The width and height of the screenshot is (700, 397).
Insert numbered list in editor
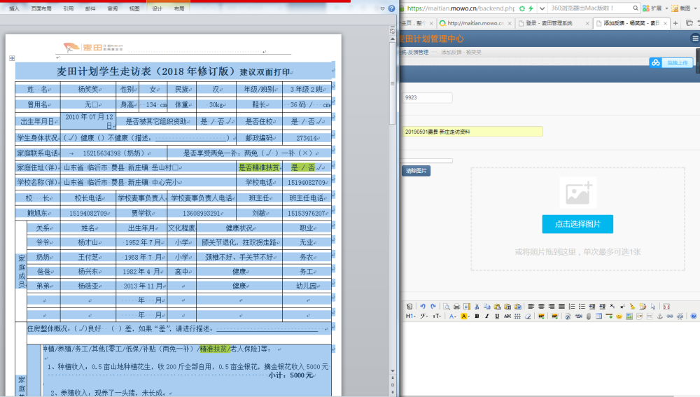coord(572,307)
